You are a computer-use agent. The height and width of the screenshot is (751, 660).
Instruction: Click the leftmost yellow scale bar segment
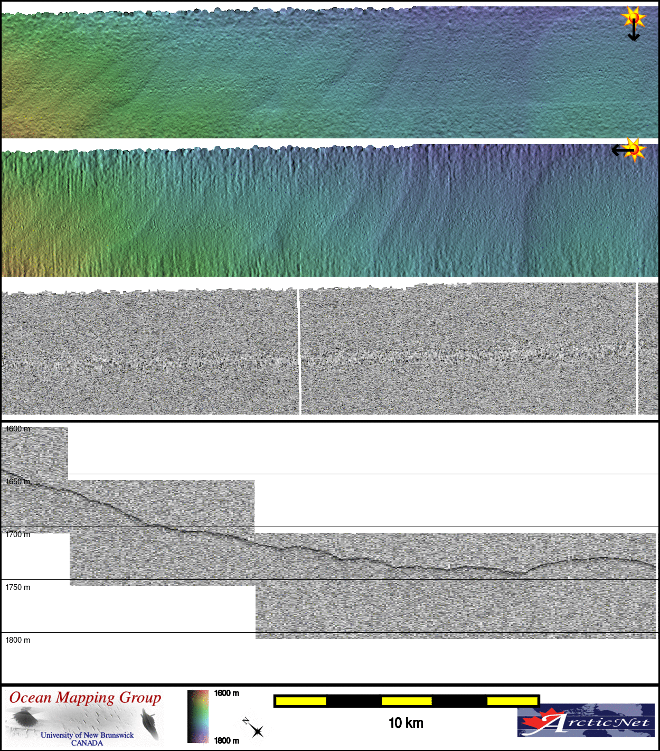301,701
